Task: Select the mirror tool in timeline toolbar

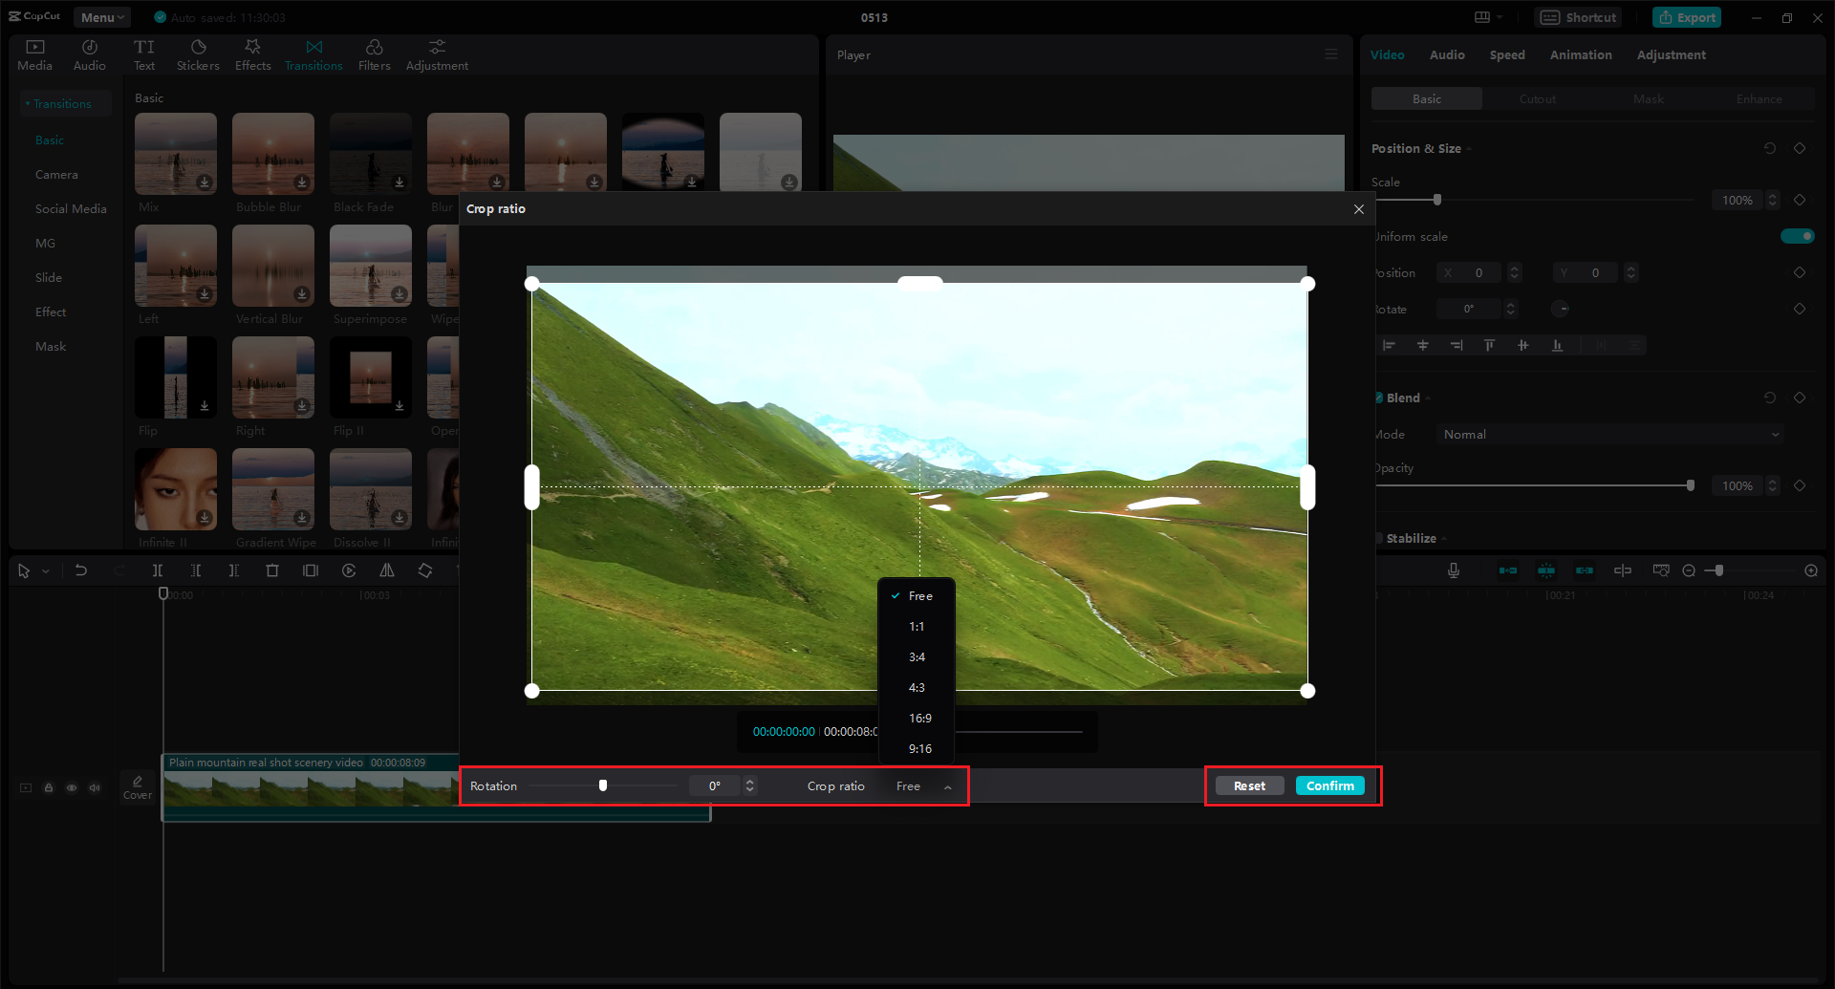Action: [x=387, y=570]
